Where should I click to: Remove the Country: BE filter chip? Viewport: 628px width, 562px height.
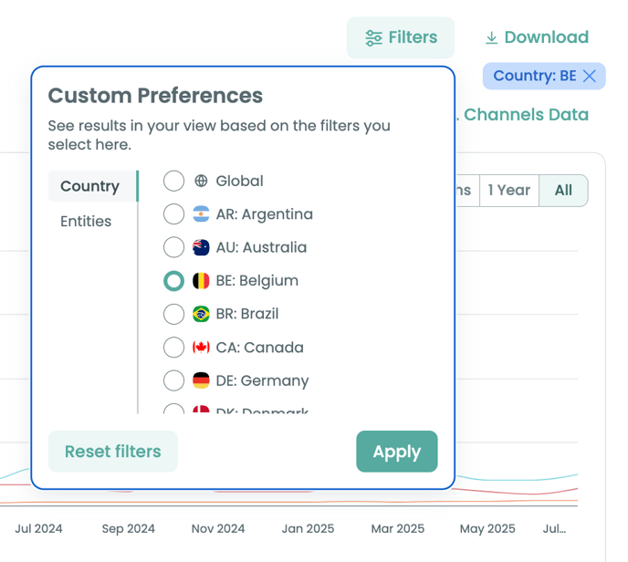point(590,77)
